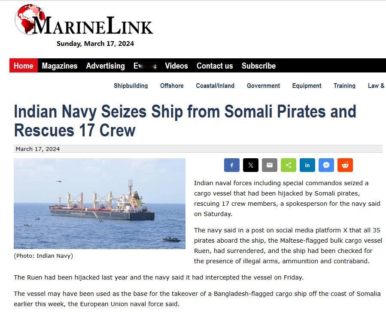Open the Contact us page
This screenshot has width=386, height=313.
[x=215, y=66]
